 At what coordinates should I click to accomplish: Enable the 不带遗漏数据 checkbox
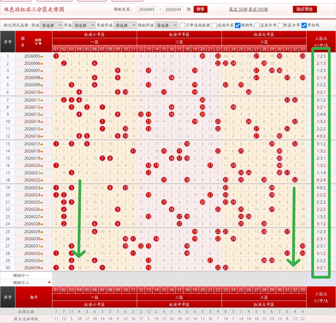183,25
